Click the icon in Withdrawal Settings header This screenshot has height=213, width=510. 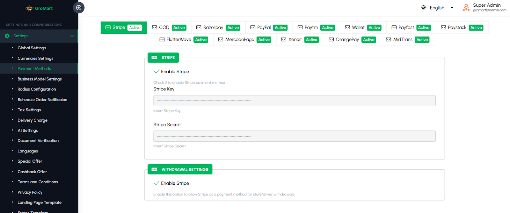155,170
